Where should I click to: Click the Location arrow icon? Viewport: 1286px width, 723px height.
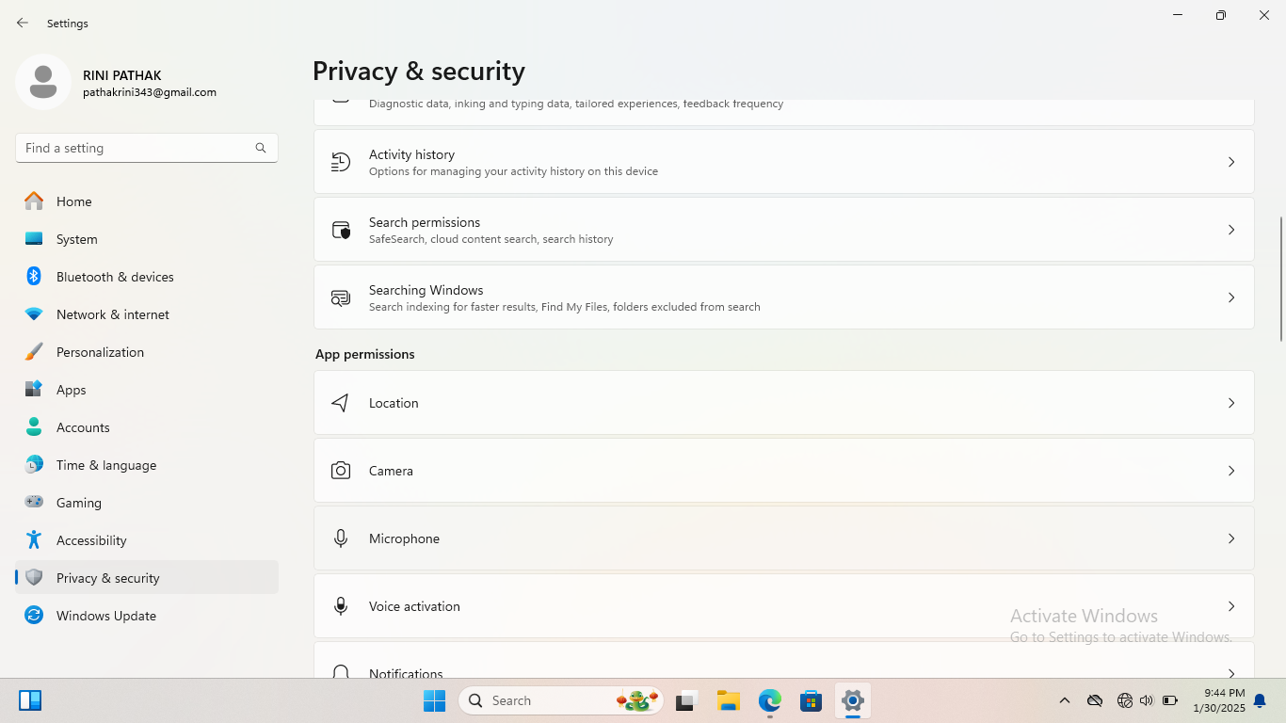click(x=341, y=403)
